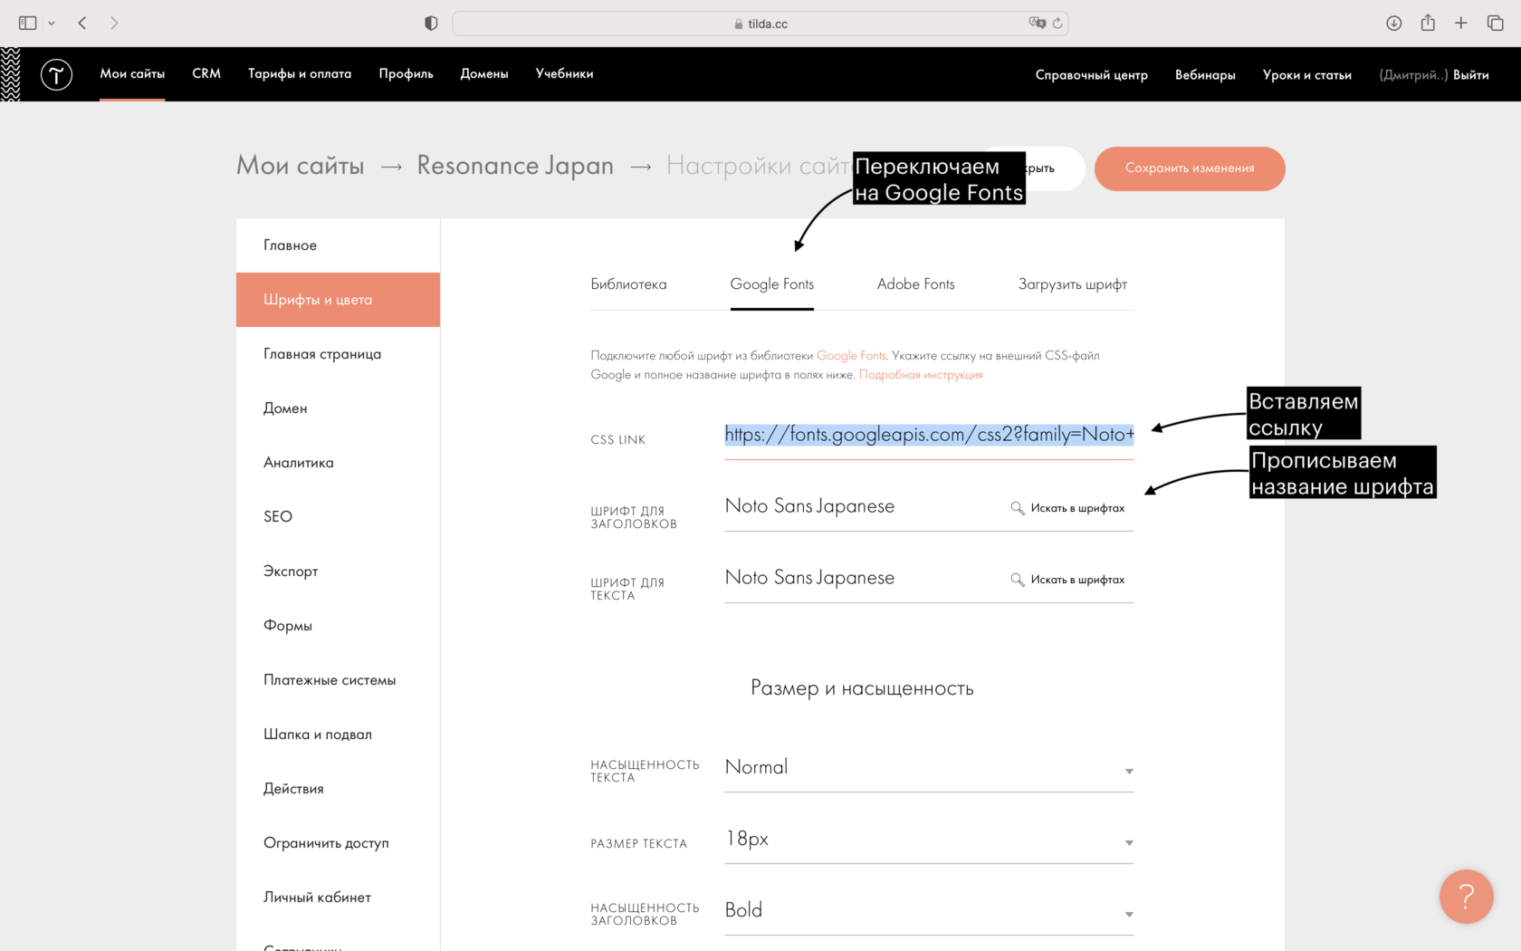This screenshot has height=951, width=1521.
Task: Open Вебинары link
Action: (x=1205, y=75)
